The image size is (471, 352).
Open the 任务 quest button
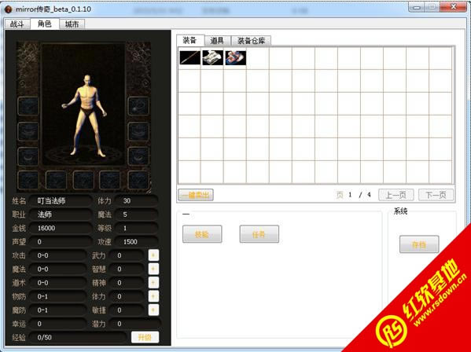[x=259, y=234]
